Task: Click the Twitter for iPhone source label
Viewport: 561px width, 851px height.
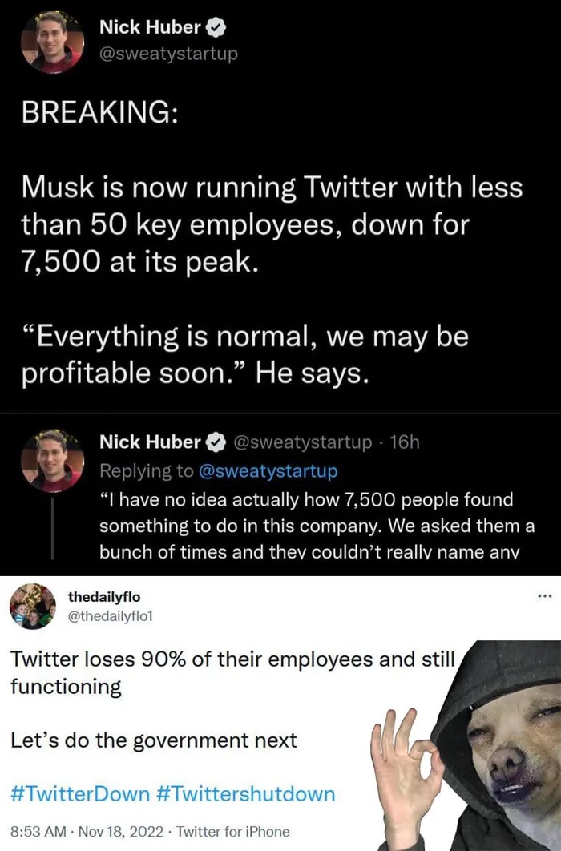Action: click(x=233, y=831)
